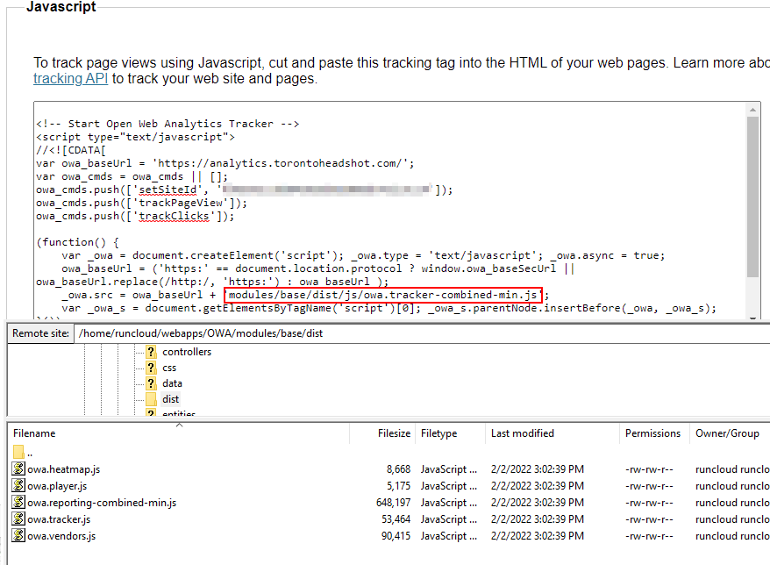Open the tracking API link
Screen dimensions: 770x565
point(71,79)
